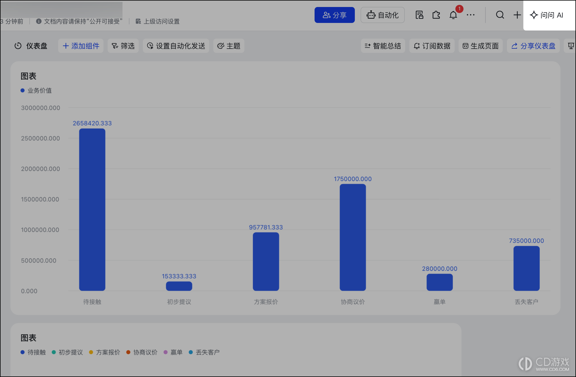This screenshot has width=576, height=377.
Task: Toggle 丢失客户 legend in second chart
Action: point(204,352)
